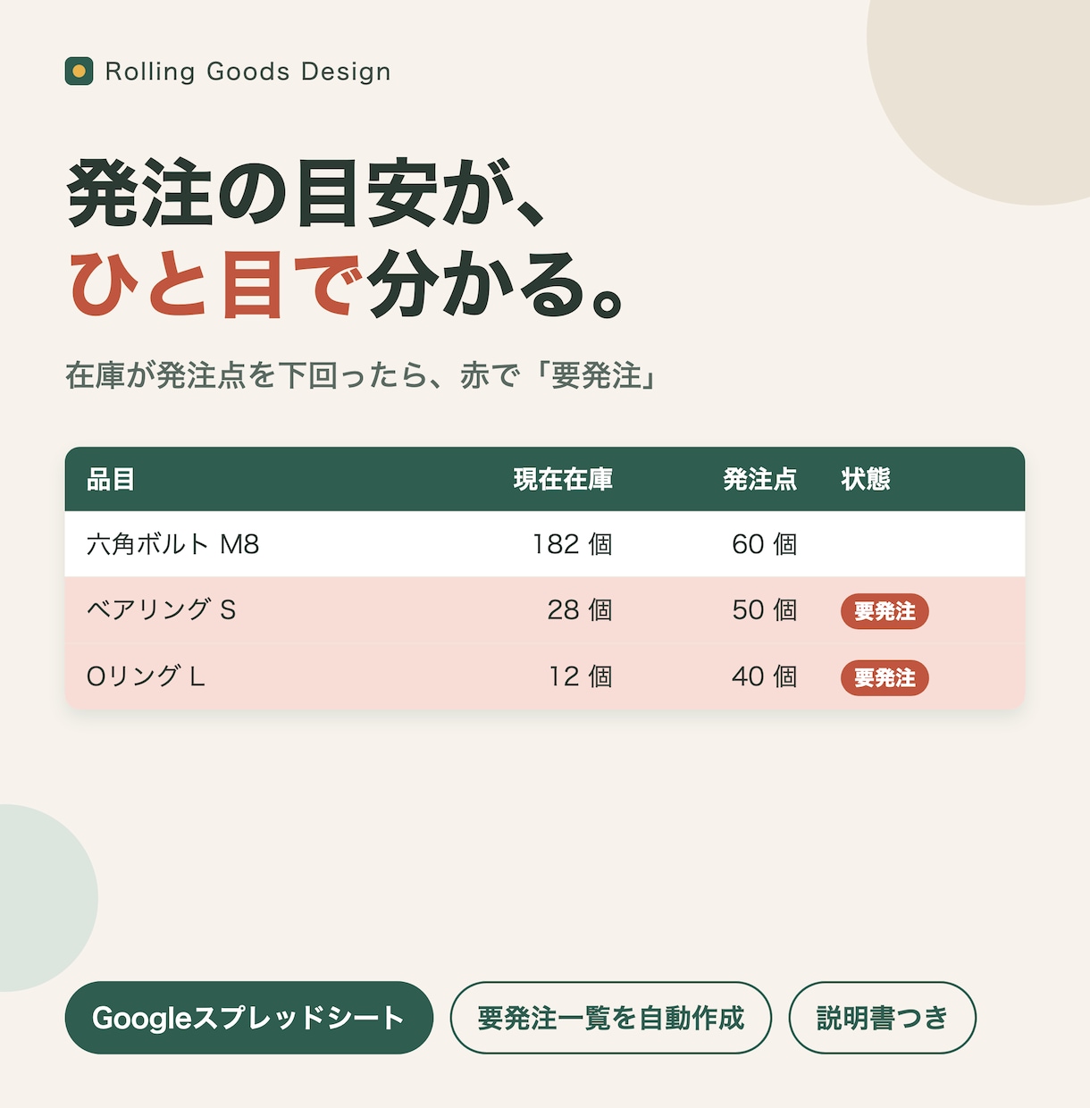The image size is (1090, 1108).
Task: Click the 40 個 reorder point value
Action: pos(765,676)
